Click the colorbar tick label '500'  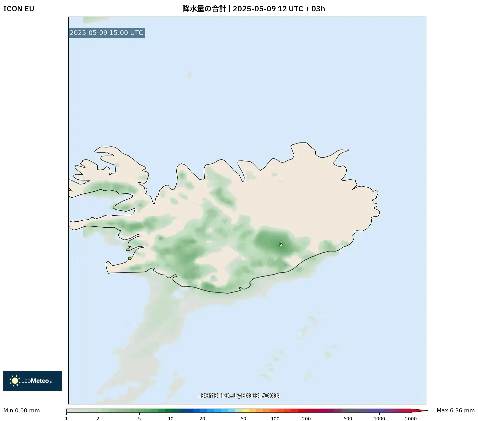coord(348,419)
